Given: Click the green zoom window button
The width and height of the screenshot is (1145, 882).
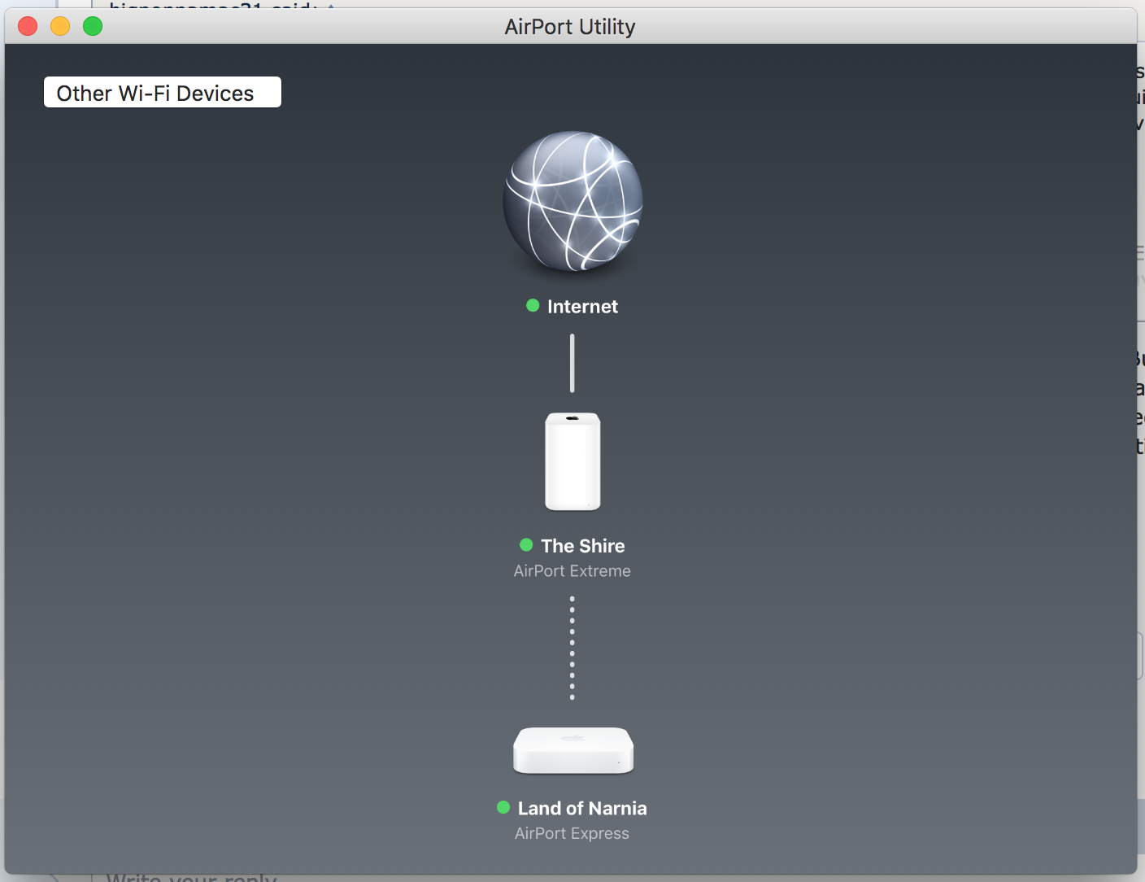Looking at the screenshot, I should pyautogui.click(x=93, y=26).
